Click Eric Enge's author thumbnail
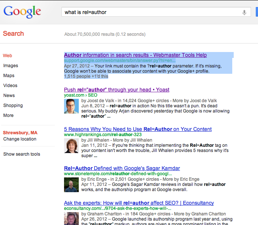 [x=71, y=184]
